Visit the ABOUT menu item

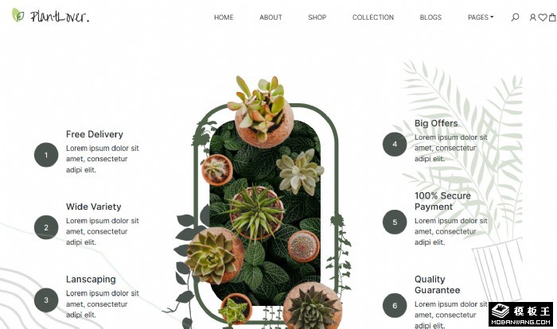click(271, 17)
